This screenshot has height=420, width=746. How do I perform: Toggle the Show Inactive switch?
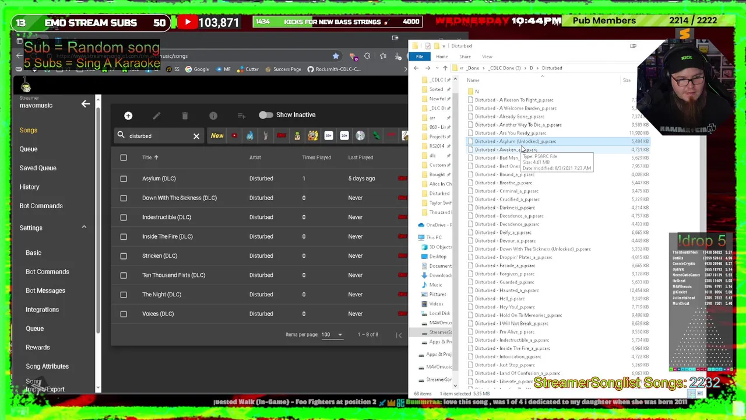coord(265,115)
